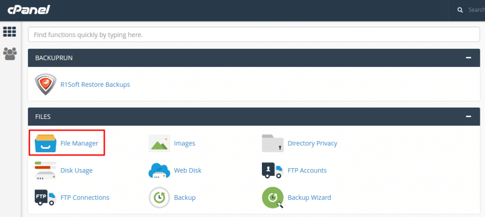Click the FILES section header title
This screenshot has height=217, width=485.
click(43, 117)
